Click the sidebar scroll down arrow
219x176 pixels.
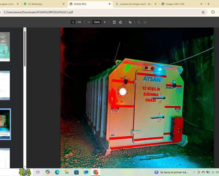(x=25, y=167)
